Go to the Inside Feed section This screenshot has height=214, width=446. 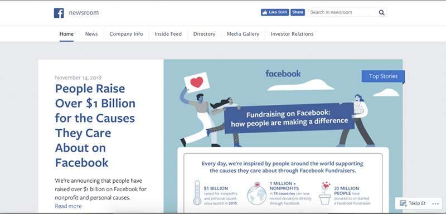[168, 34]
